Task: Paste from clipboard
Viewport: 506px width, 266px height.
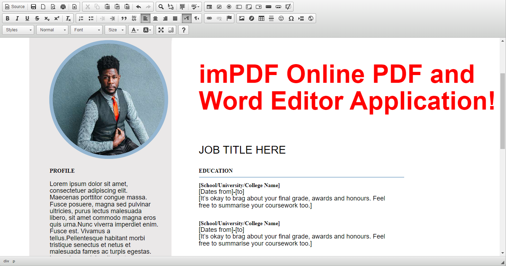Action: pyautogui.click(x=107, y=7)
